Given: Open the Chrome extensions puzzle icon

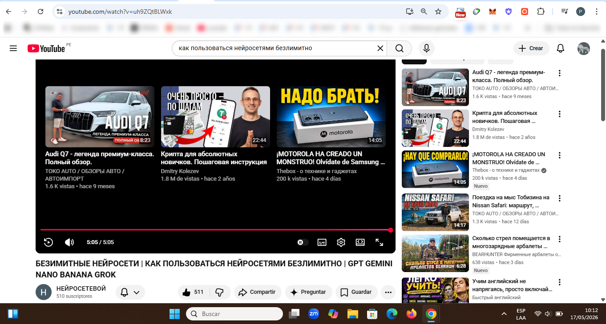Looking at the screenshot, I should pos(541,12).
